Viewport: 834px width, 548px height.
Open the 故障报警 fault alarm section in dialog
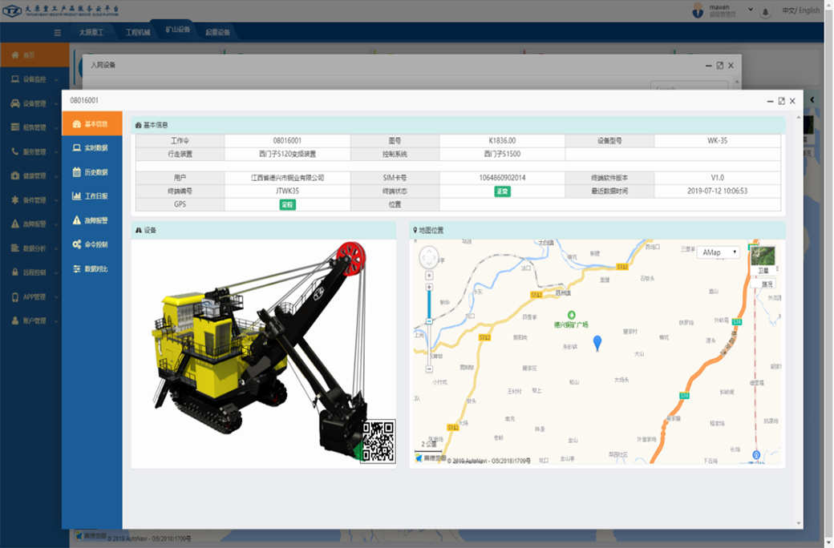(x=91, y=220)
